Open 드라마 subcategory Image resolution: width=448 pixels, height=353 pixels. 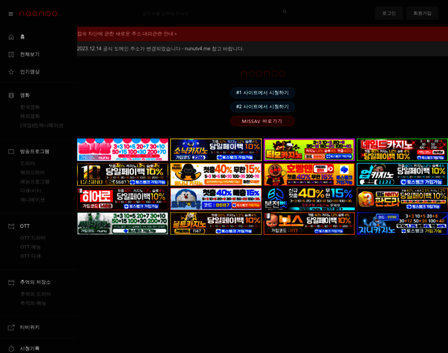(28, 164)
